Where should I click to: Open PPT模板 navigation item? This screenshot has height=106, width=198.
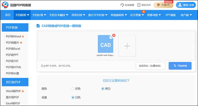tap(171, 15)
